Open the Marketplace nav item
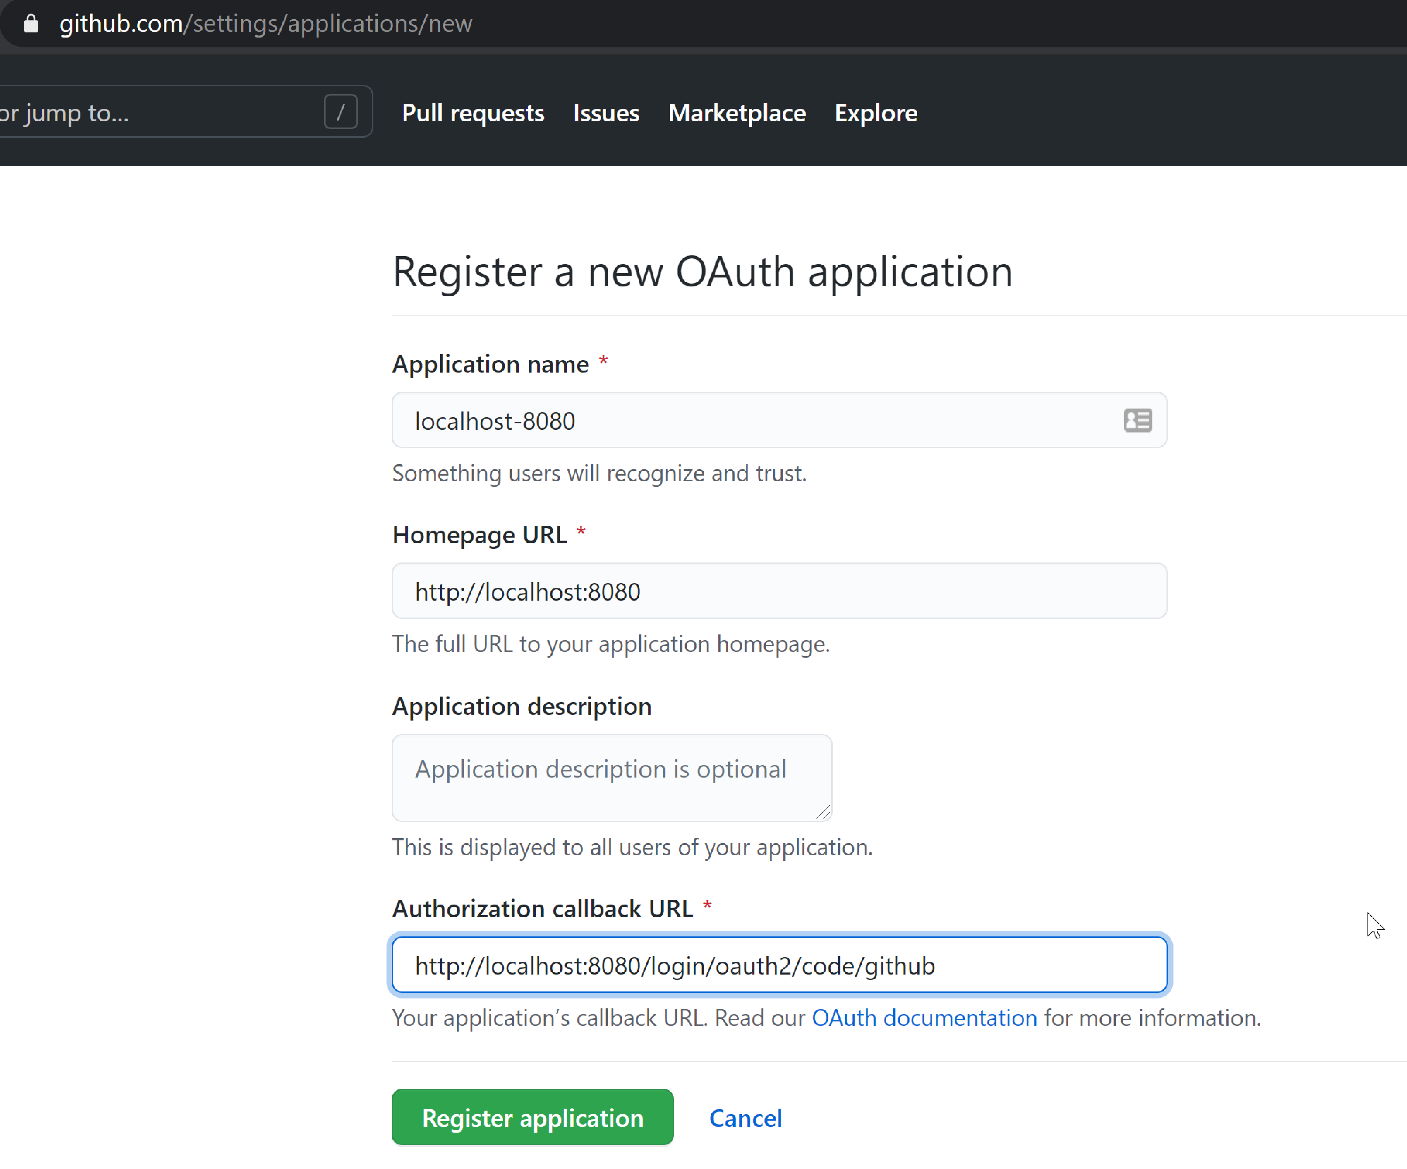The width and height of the screenshot is (1407, 1169). click(736, 113)
